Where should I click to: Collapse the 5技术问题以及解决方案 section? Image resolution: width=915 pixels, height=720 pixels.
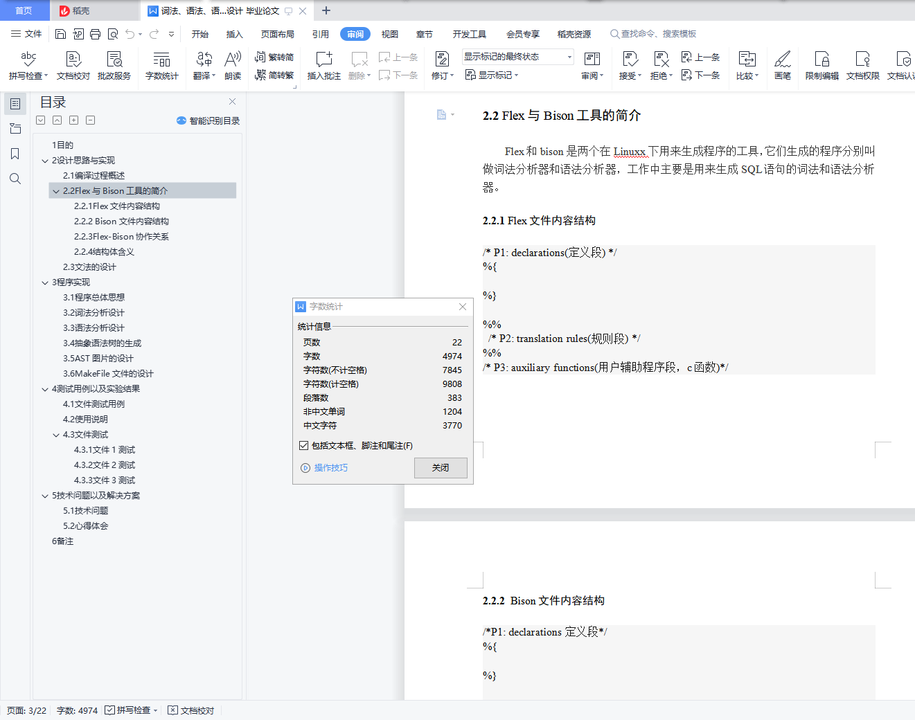tap(45, 496)
